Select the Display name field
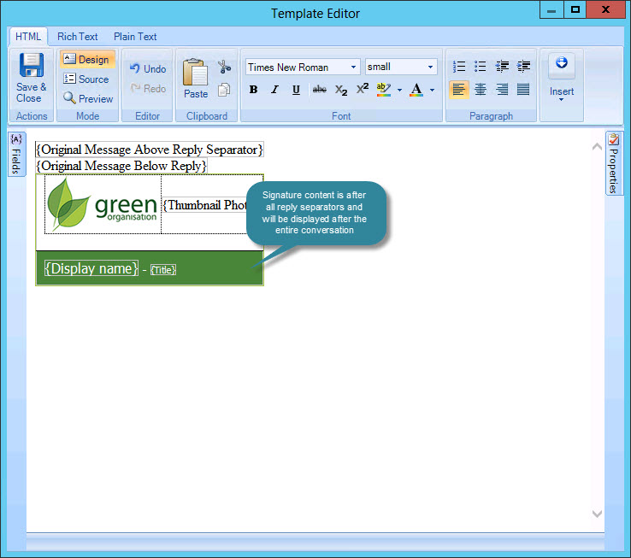 91,268
